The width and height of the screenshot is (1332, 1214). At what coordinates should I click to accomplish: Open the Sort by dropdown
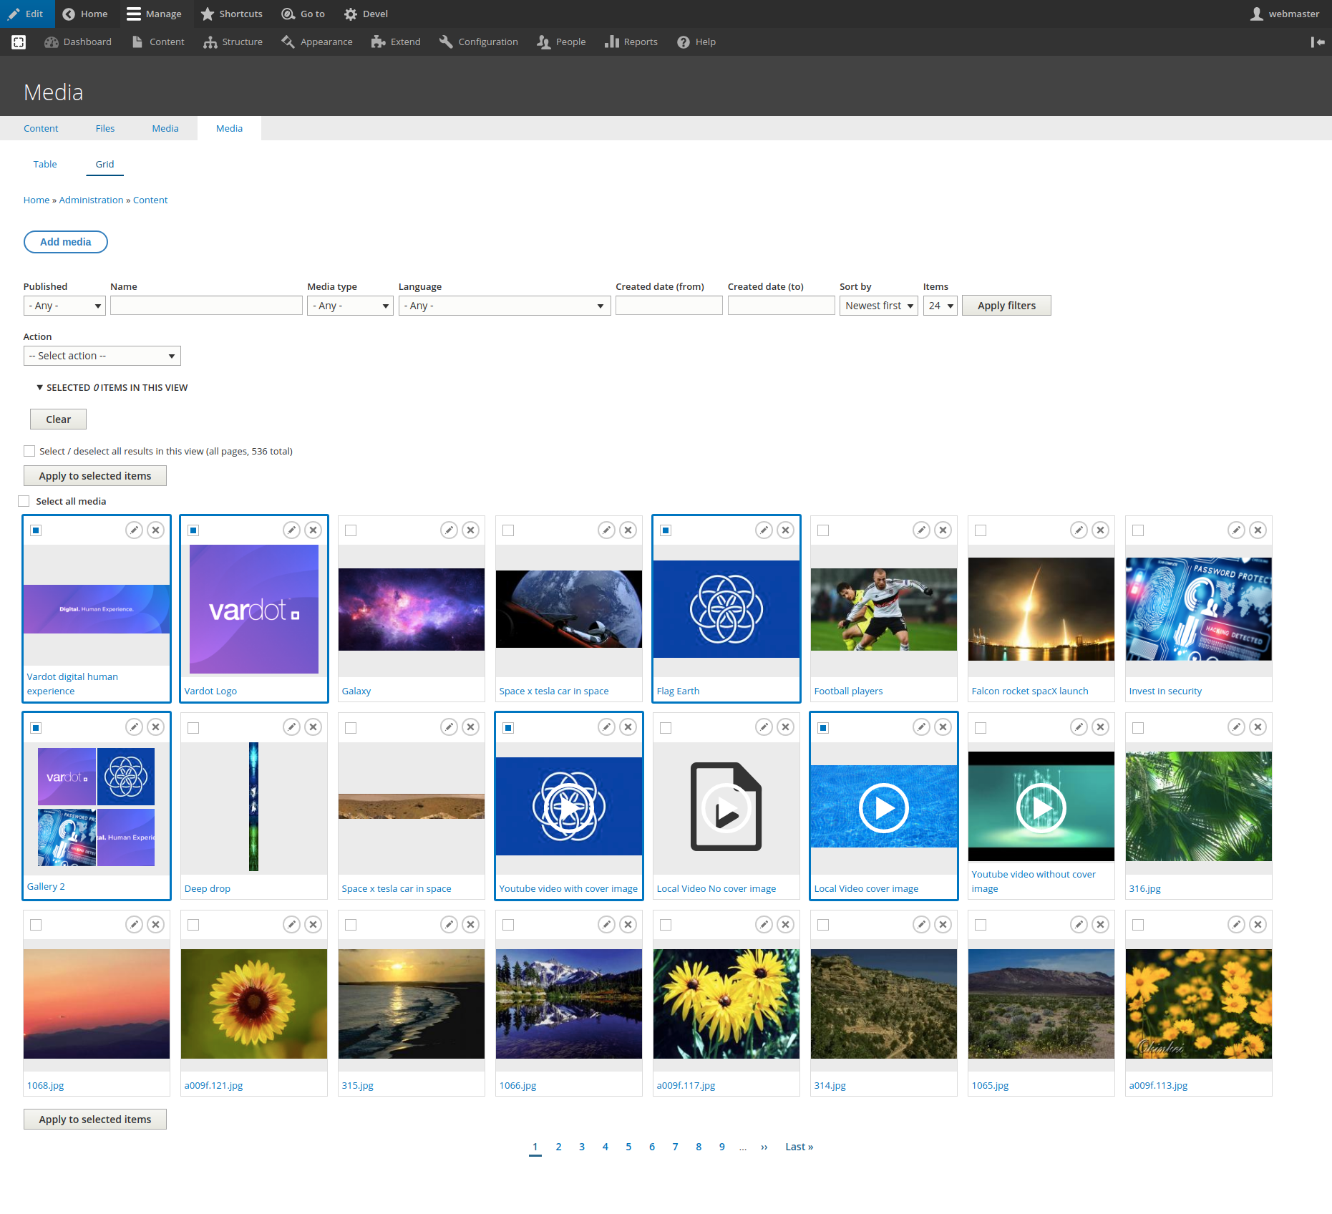[878, 306]
